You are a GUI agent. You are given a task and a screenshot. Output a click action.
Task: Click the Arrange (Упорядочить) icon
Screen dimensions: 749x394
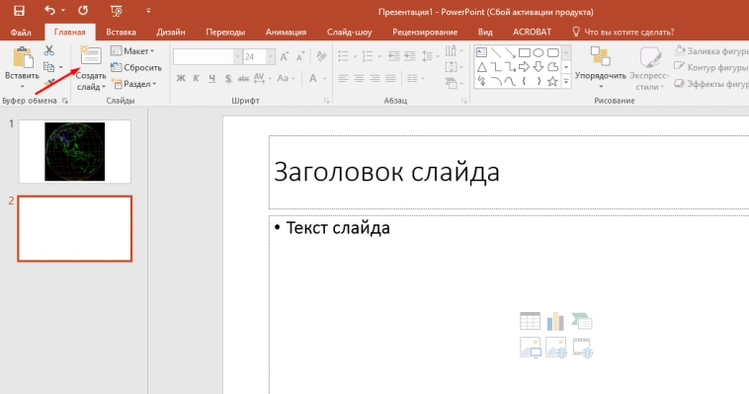point(600,56)
